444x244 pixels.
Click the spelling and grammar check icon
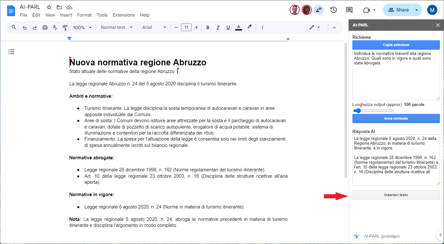point(55,28)
